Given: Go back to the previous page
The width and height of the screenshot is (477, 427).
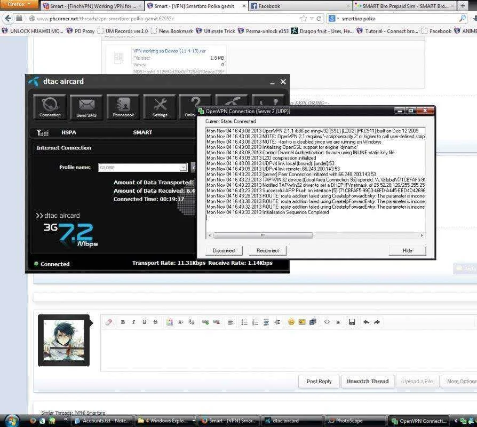Looking at the screenshot, I should (8, 19).
